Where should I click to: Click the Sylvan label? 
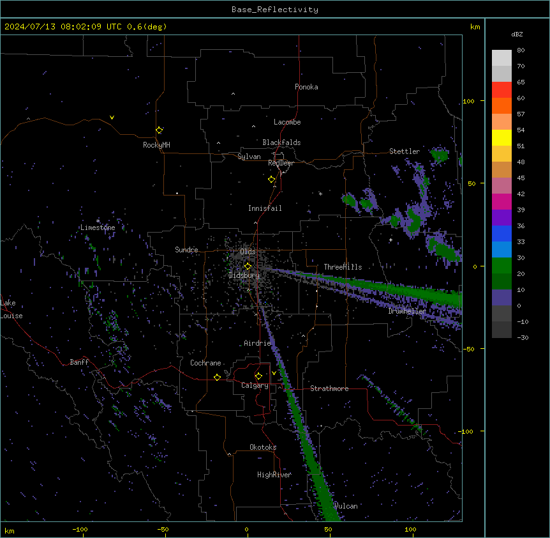(249, 157)
